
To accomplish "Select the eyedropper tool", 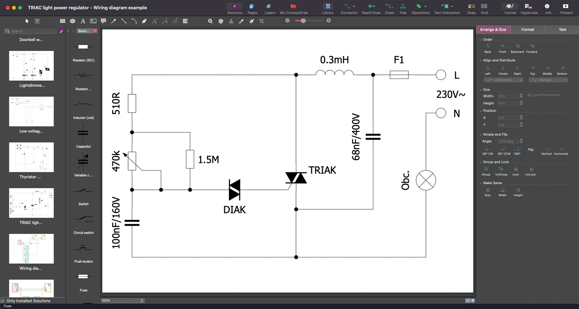I will [241, 21].
